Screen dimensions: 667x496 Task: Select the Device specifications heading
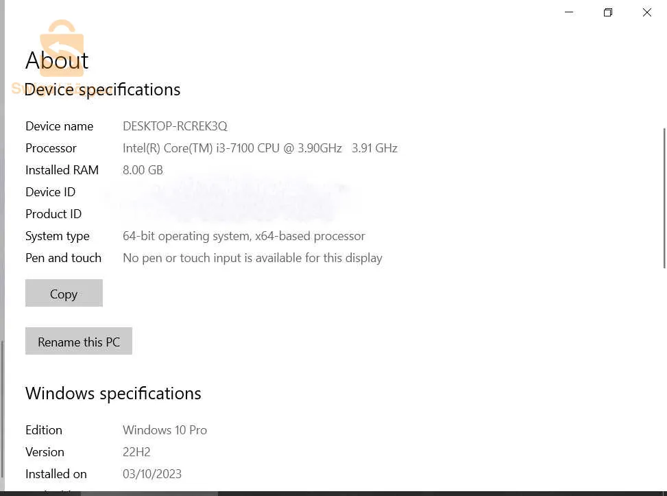click(103, 90)
